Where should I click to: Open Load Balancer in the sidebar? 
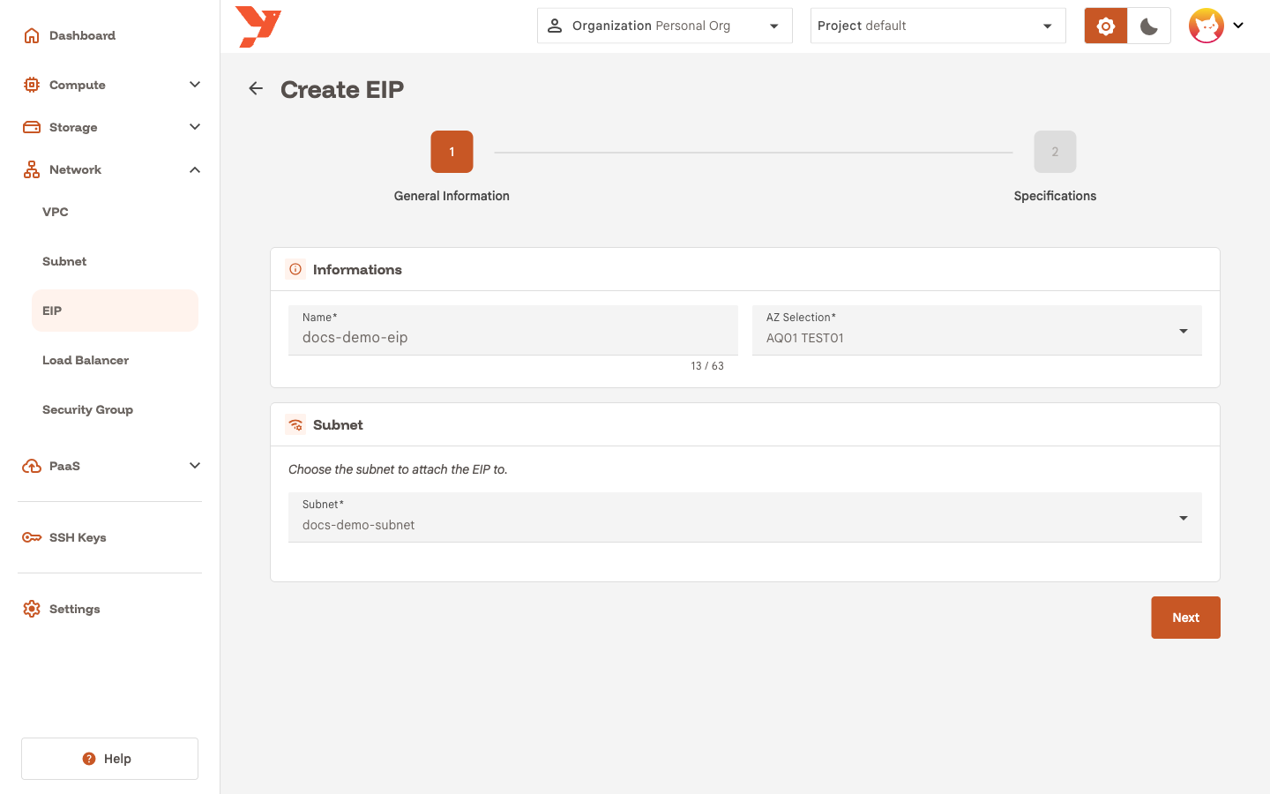pyautogui.click(x=115, y=360)
